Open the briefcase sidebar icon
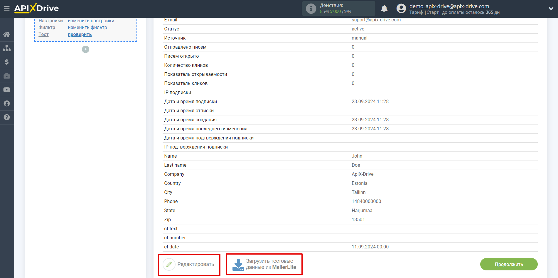The image size is (558, 278). 7,76
